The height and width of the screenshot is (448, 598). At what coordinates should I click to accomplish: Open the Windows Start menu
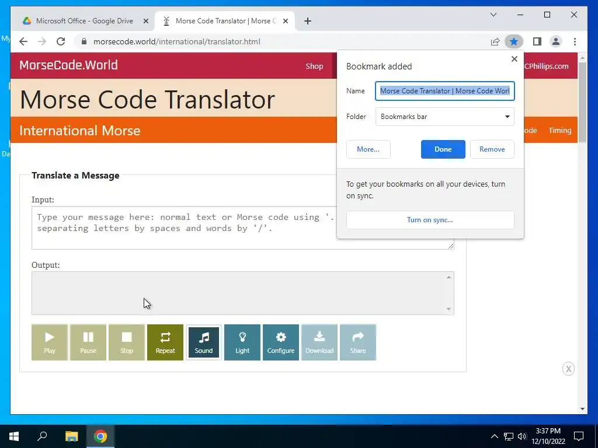tap(14, 436)
